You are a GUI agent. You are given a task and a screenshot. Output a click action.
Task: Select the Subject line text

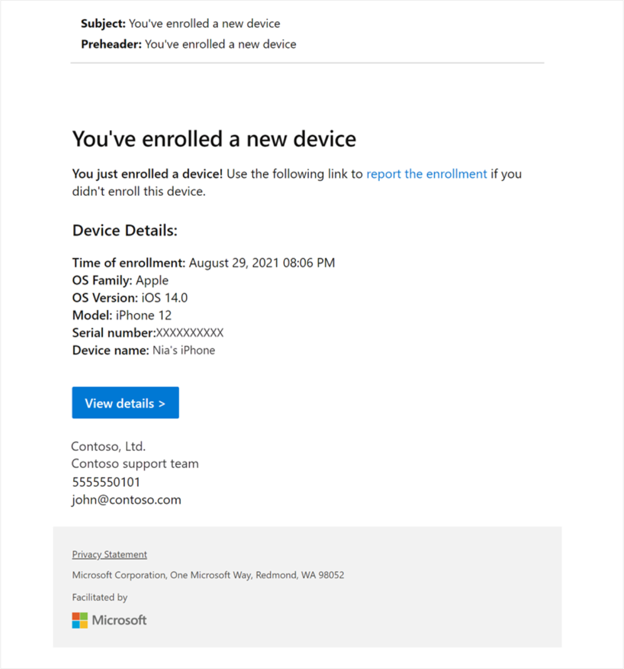point(181,23)
